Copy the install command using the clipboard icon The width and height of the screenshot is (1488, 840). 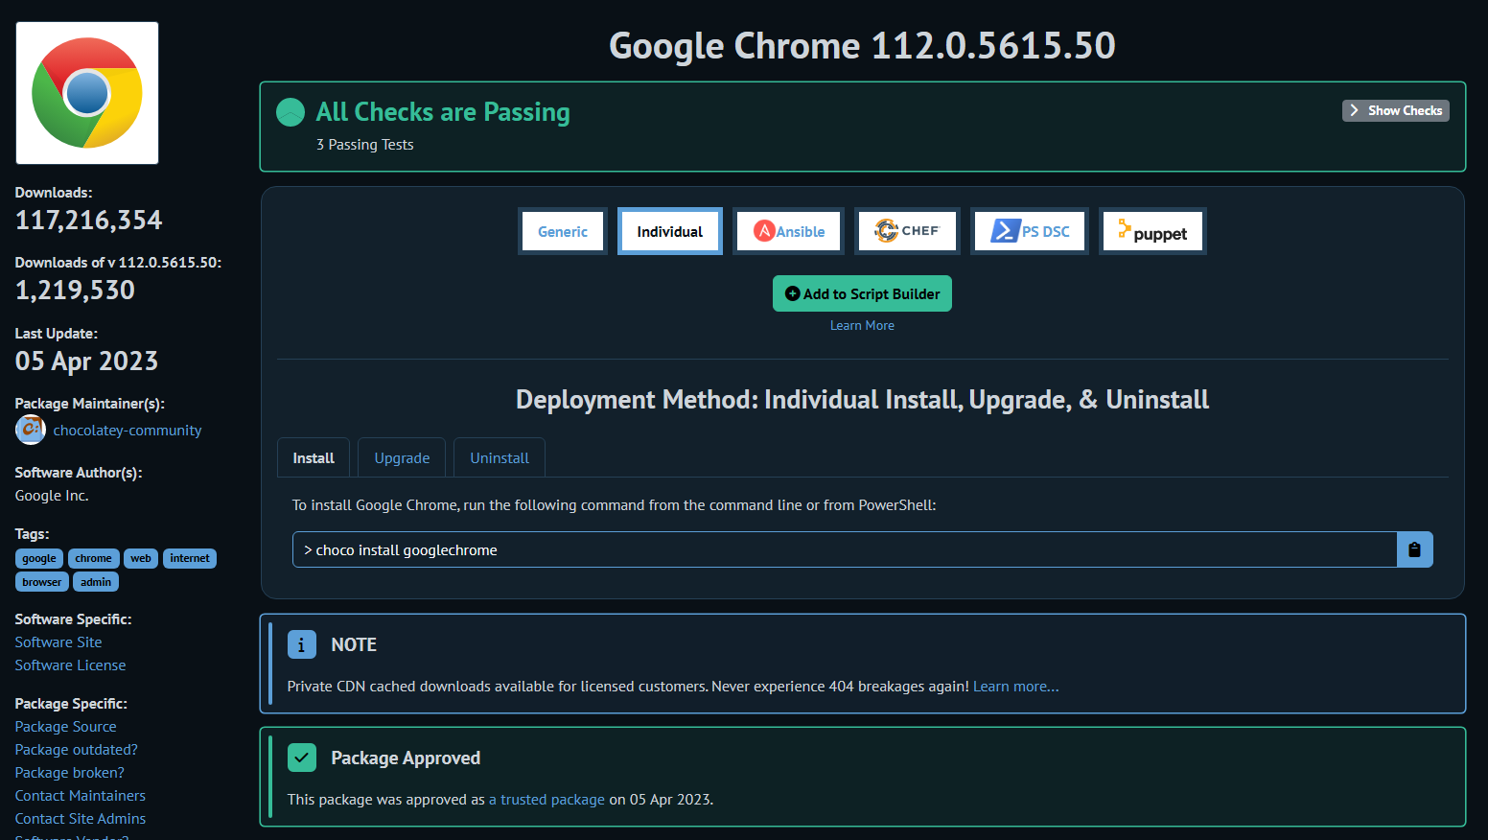click(x=1415, y=548)
